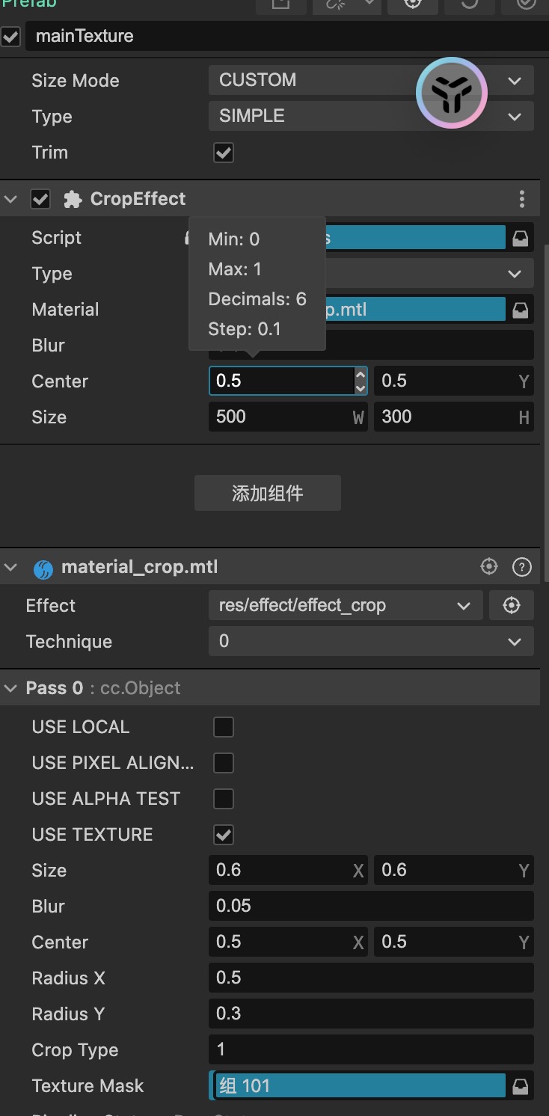Open CropEffect component options menu
Image resolution: width=549 pixels, height=1116 pixels.
point(521,199)
